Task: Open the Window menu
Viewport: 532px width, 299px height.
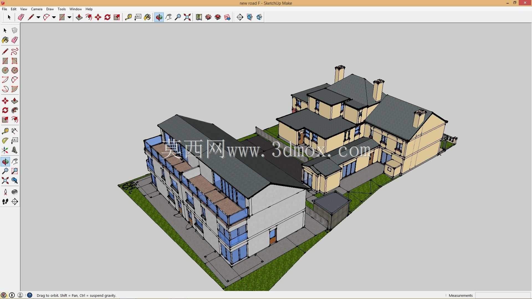Action: coord(76,9)
